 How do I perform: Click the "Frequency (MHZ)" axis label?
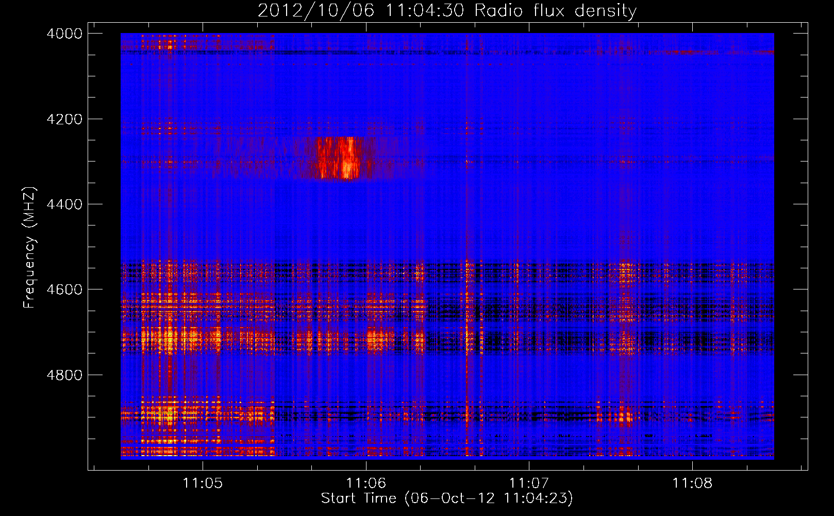point(29,248)
